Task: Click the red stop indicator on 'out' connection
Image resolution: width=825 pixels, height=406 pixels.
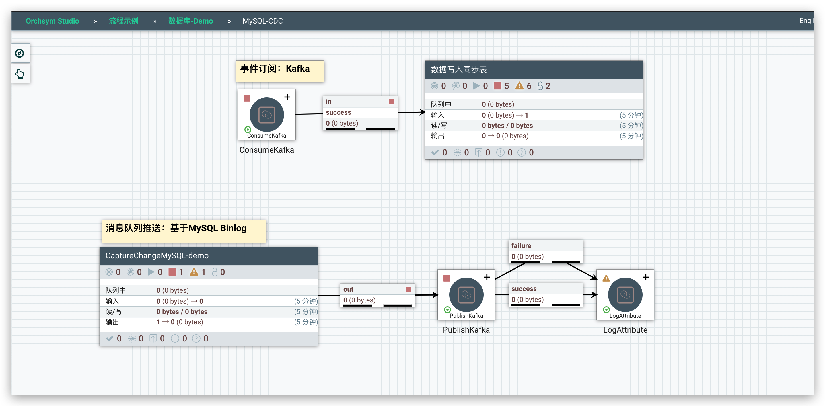Action: click(x=409, y=290)
